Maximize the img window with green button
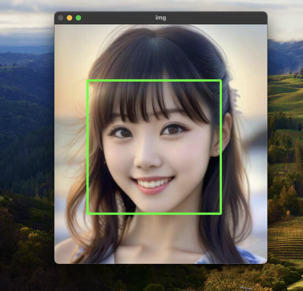Image resolution: width=303 pixels, height=291 pixels. [78, 18]
